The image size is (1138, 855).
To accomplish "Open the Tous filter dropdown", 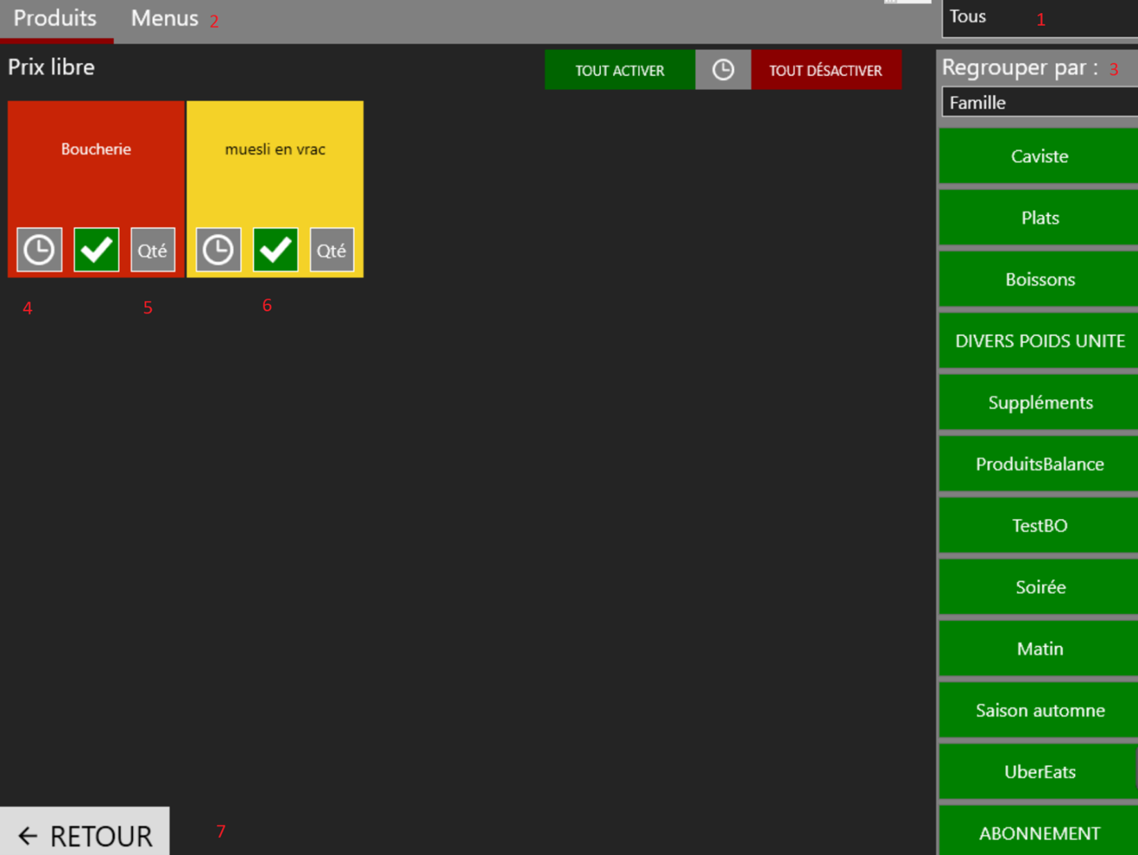I will point(1039,18).
